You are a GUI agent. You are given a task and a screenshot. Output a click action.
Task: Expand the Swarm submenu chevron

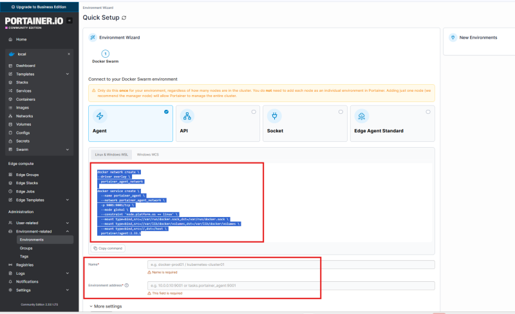click(68, 150)
